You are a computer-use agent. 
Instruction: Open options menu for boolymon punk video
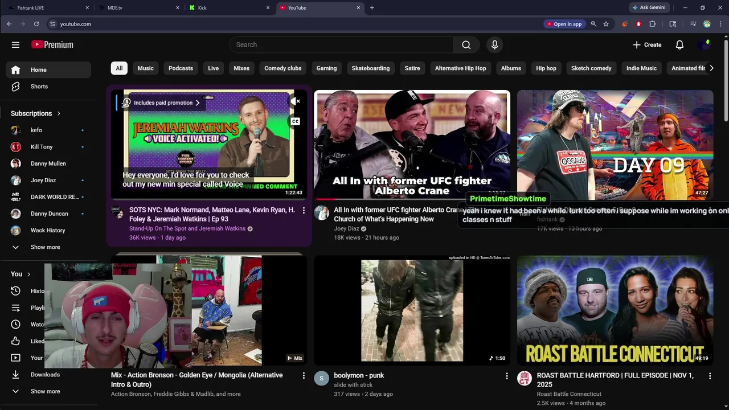coord(507,376)
